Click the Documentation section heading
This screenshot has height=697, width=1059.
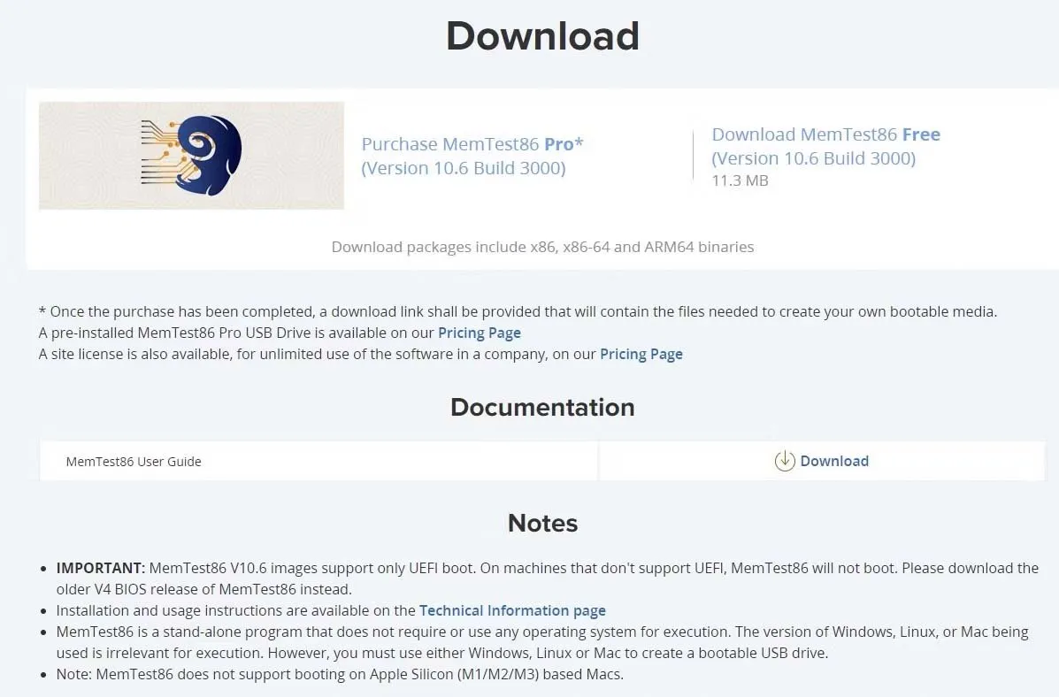[542, 407]
